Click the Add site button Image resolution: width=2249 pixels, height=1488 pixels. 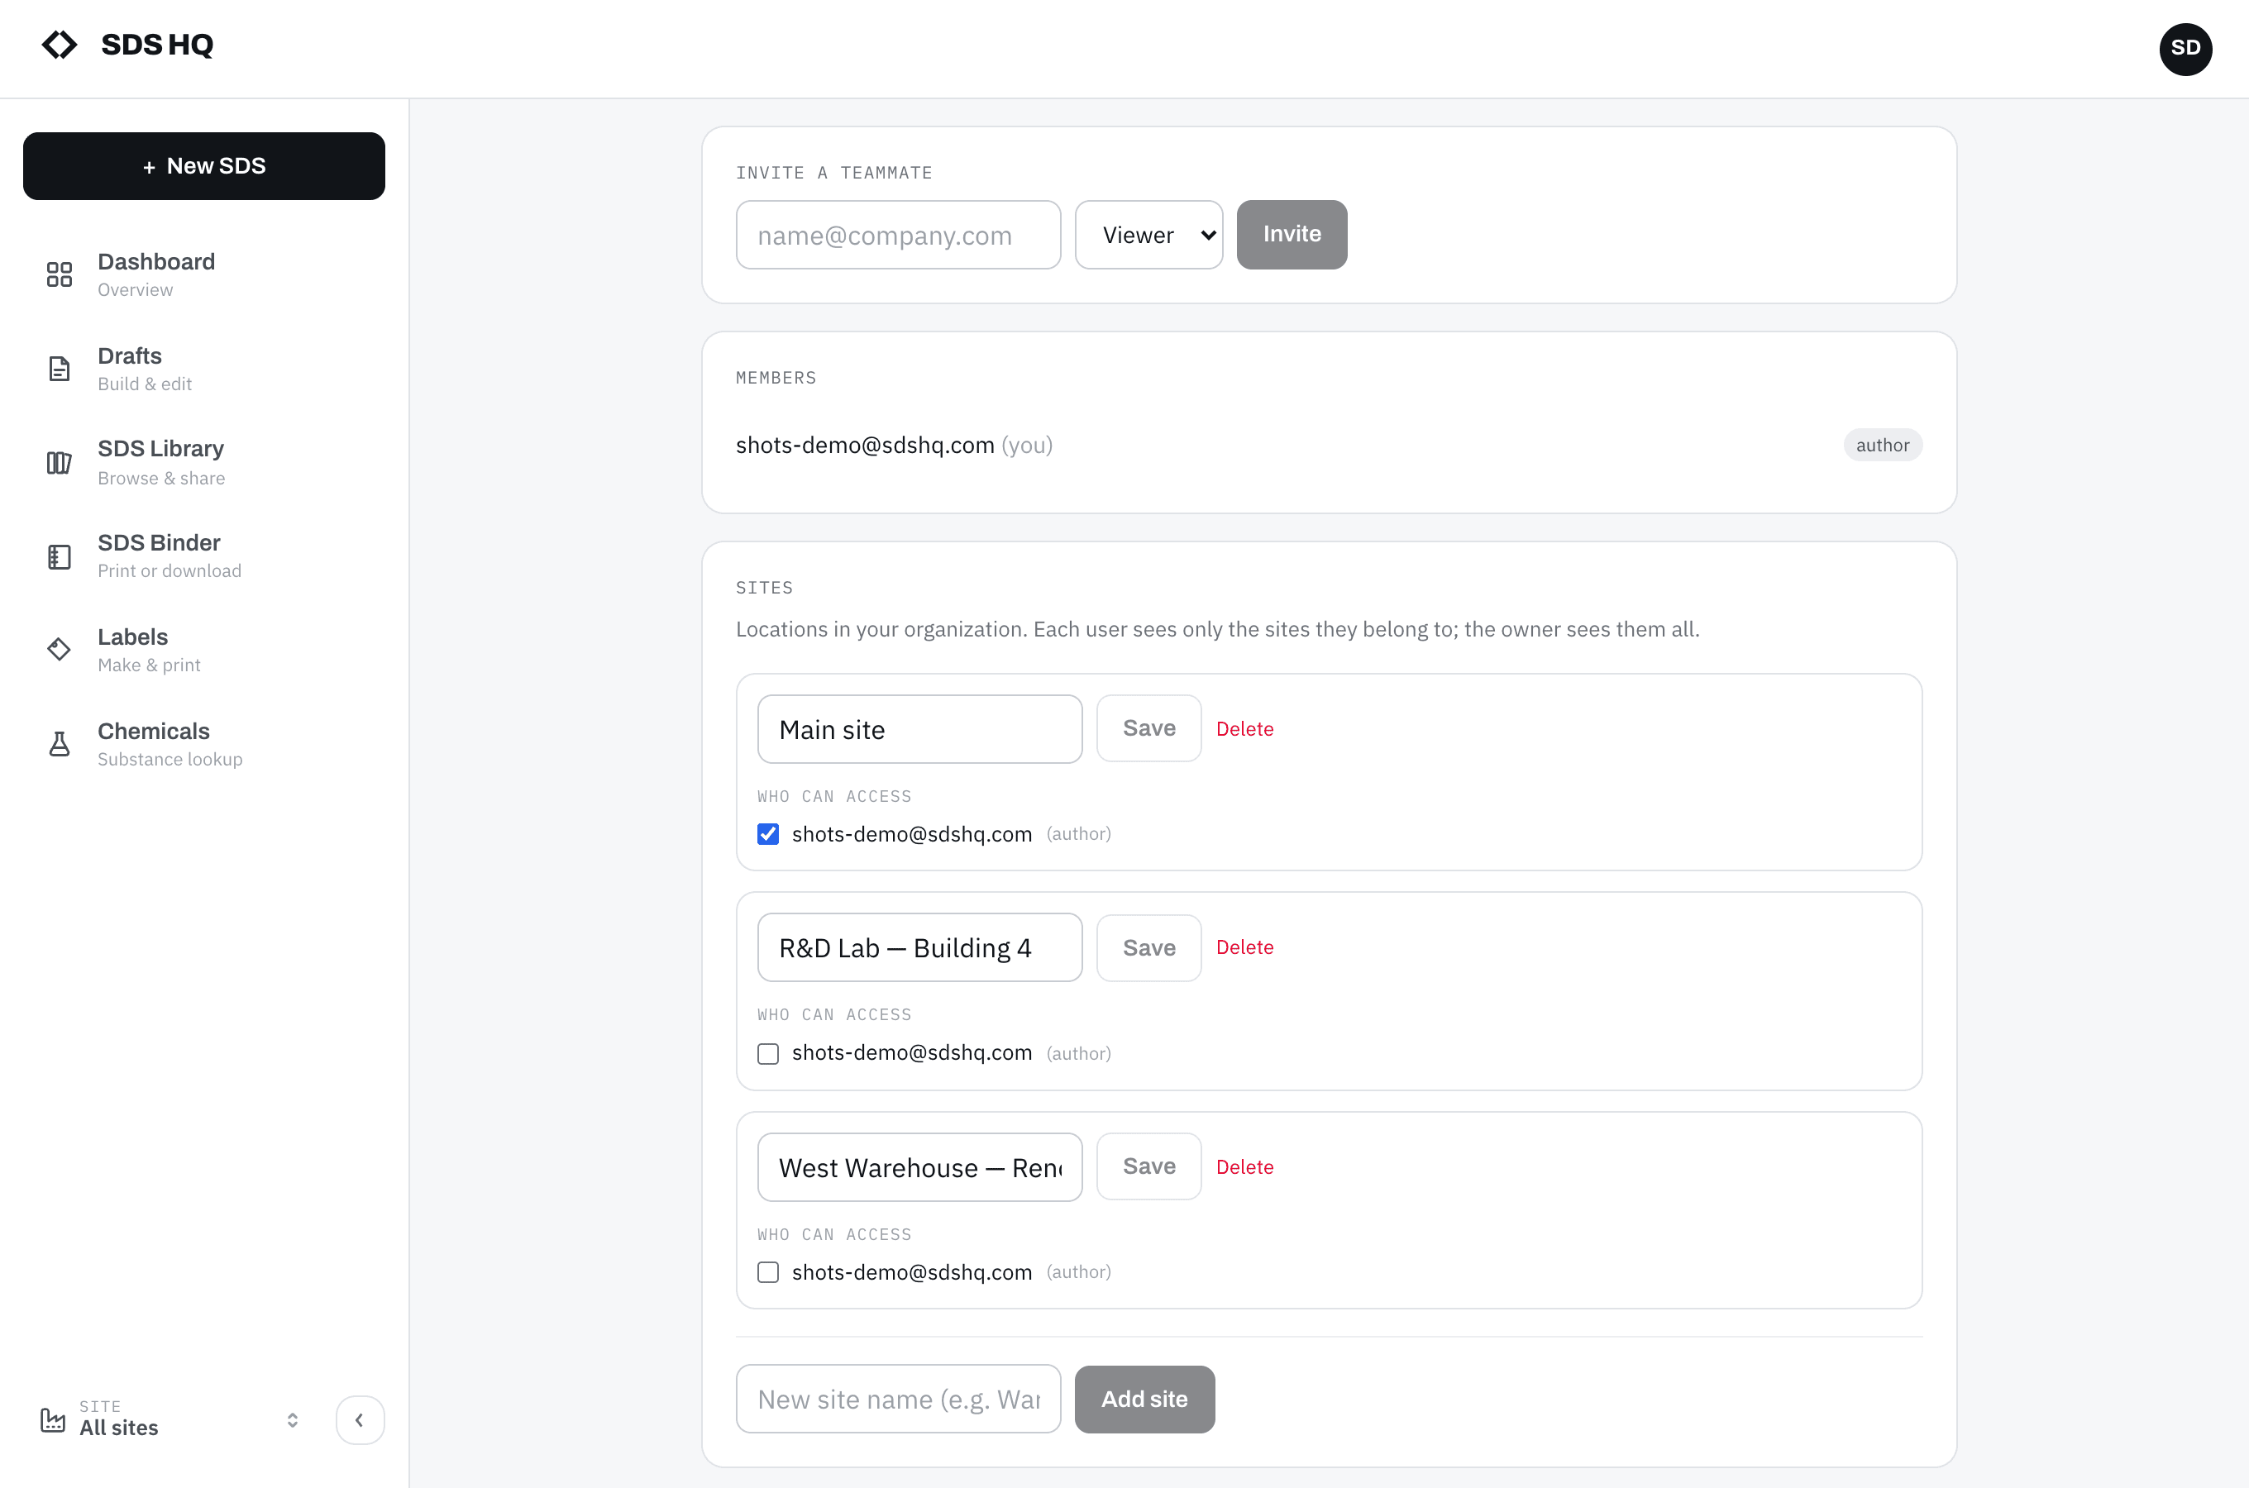pyautogui.click(x=1144, y=1399)
